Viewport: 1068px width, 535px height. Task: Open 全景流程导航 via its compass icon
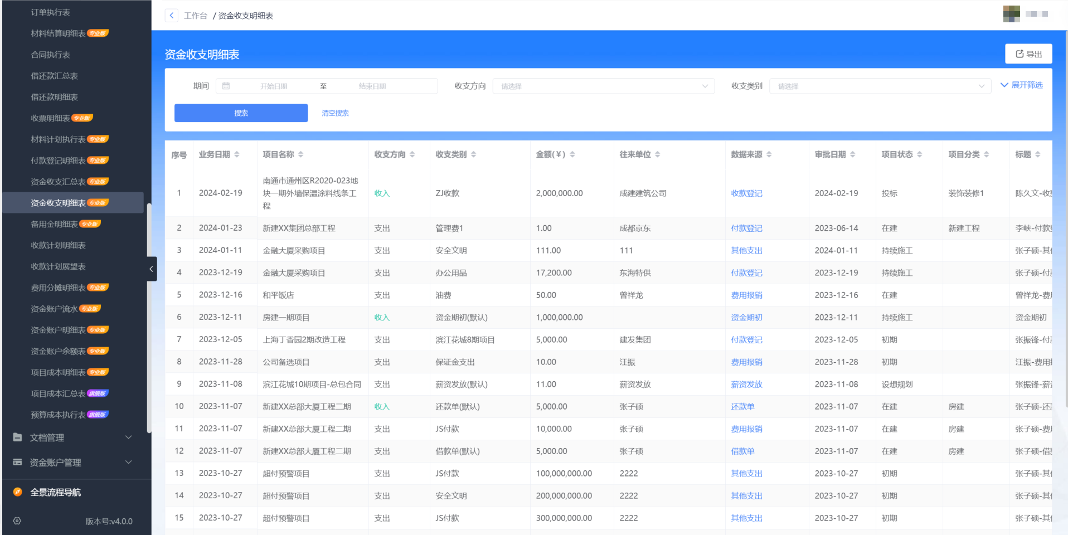coord(17,492)
